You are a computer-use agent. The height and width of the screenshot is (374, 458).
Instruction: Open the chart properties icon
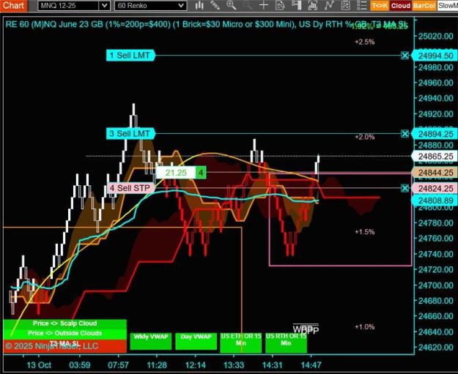point(346,5)
